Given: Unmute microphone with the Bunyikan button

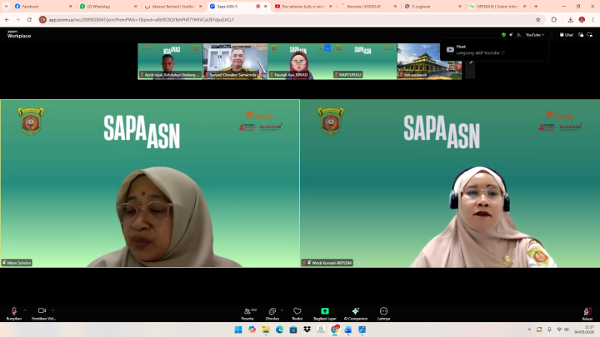Looking at the screenshot, I should (x=14, y=314).
